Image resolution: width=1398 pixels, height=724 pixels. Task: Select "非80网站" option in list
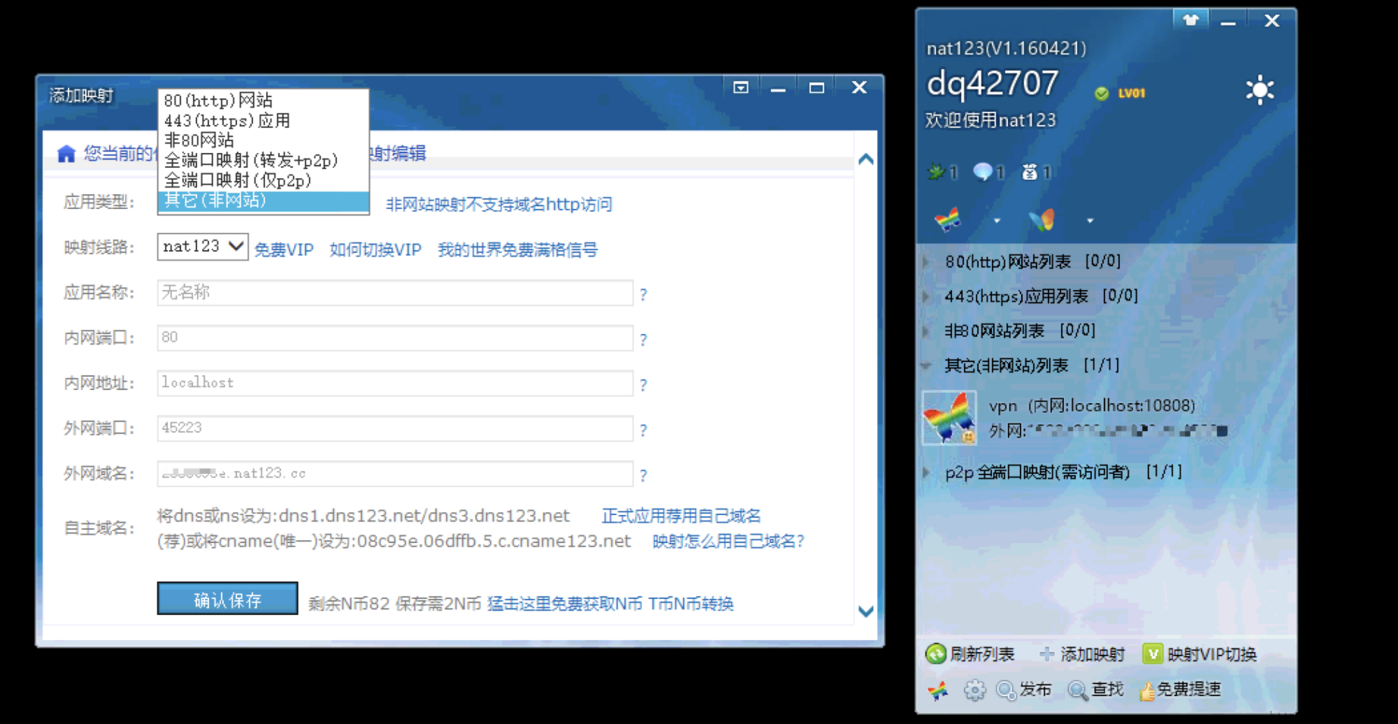pos(264,140)
